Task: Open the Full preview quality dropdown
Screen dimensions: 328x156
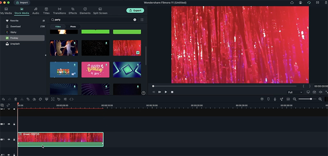Action: (x=295, y=92)
